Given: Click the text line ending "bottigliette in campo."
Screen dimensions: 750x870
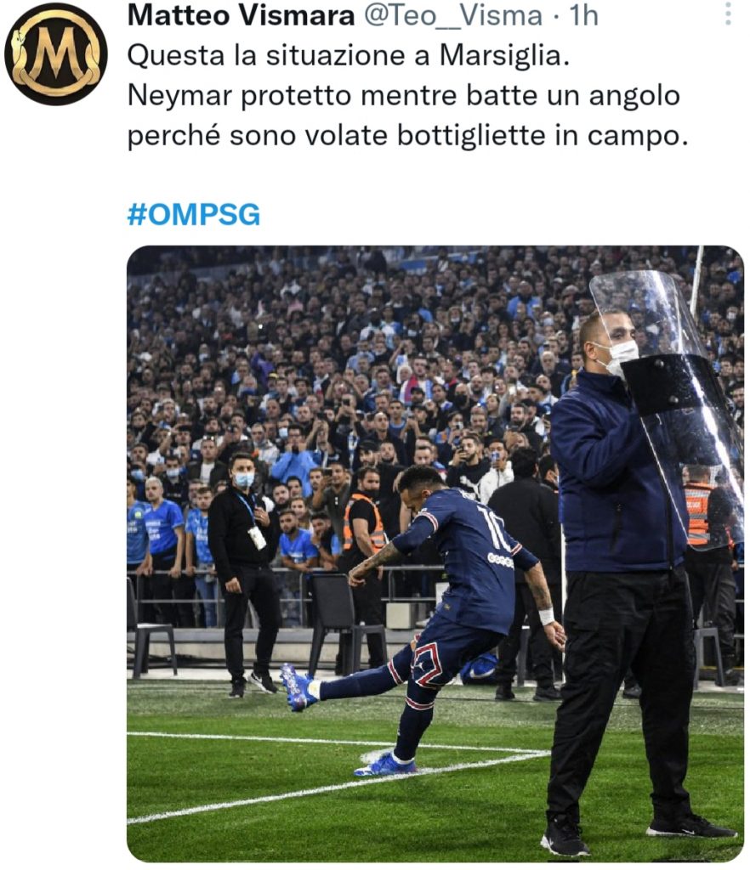Looking at the screenshot, I should tap(406, 135).
